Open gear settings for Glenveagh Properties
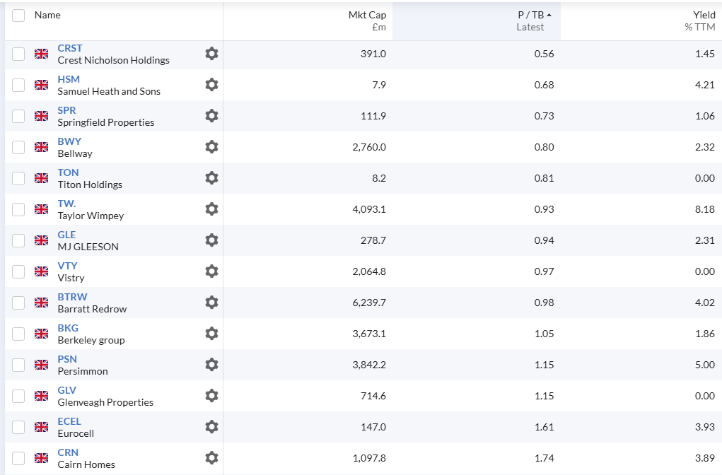 point(211,396)
